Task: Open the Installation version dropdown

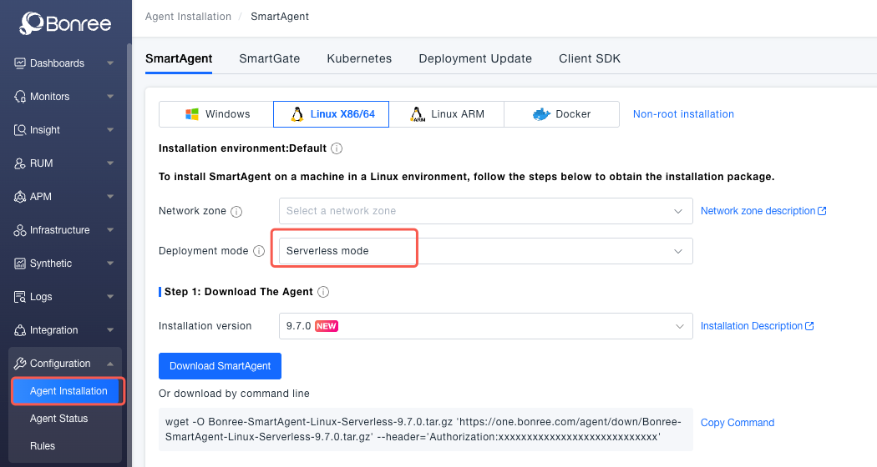Action: (x=485, y=326)
